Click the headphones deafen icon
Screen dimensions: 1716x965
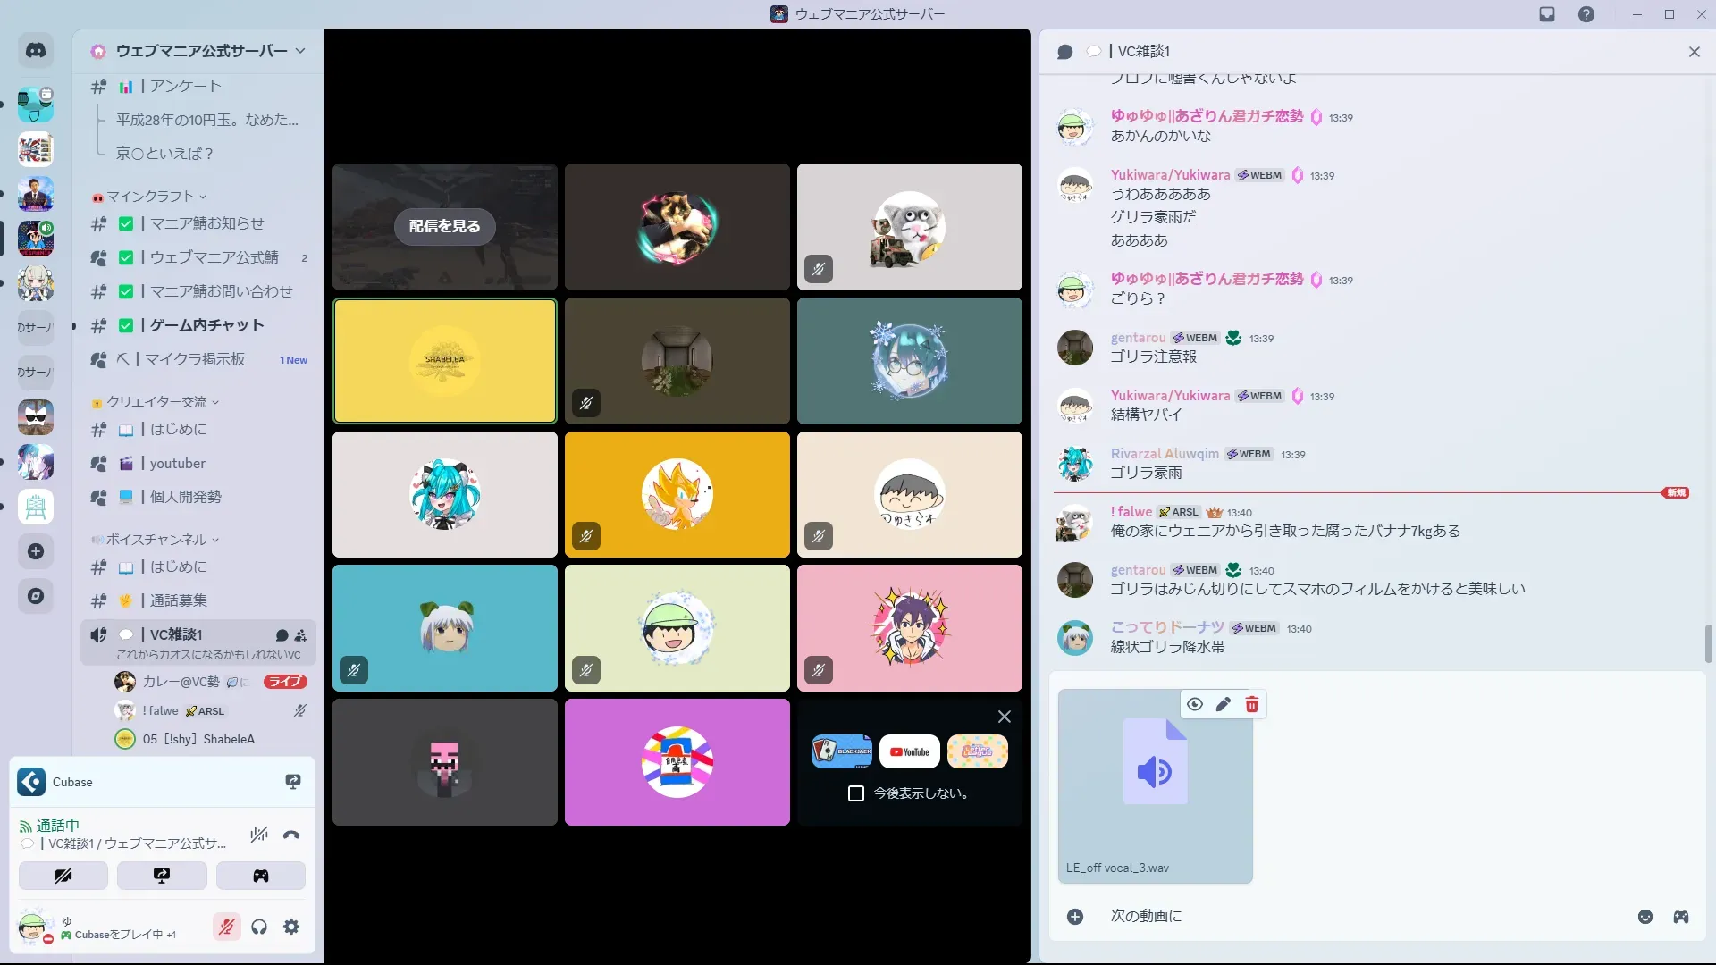click(259, 927)
